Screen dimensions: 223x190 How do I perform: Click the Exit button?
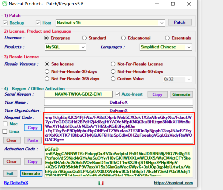coord(10,174)
